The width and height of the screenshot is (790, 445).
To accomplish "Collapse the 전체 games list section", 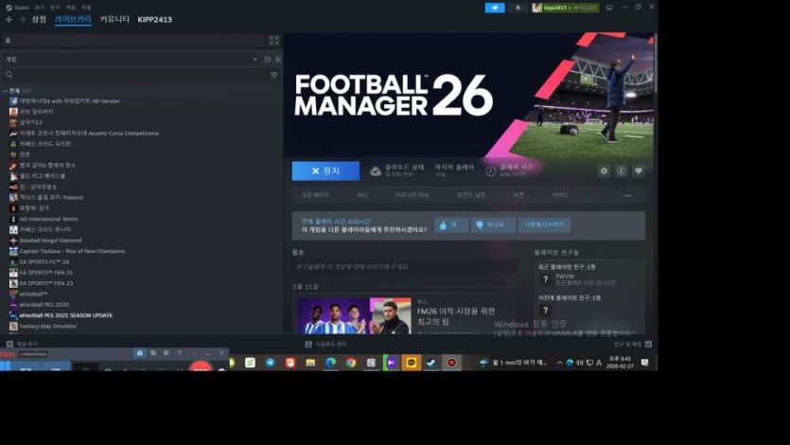I will point(5,91).
